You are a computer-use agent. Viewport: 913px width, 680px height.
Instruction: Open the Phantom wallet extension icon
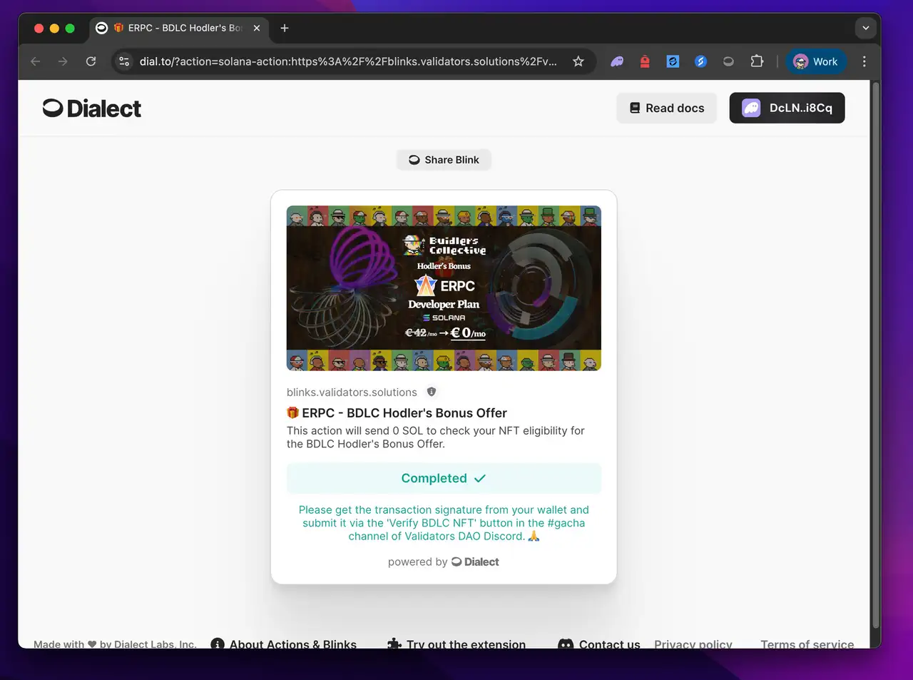coord(617,61)
